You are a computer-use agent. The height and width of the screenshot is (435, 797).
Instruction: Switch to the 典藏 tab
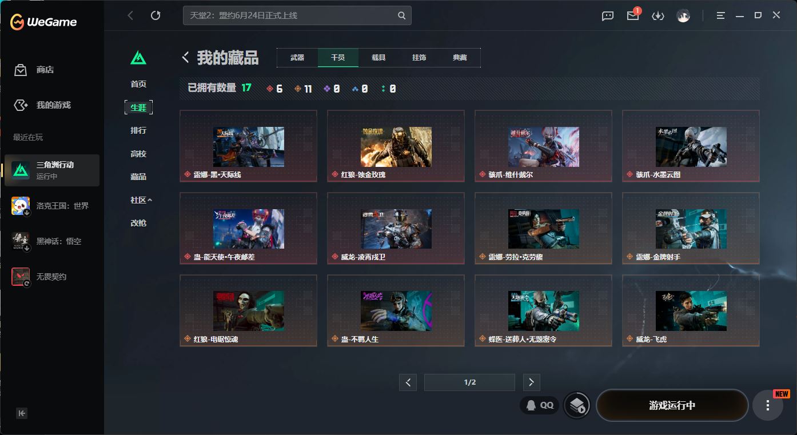460,58
